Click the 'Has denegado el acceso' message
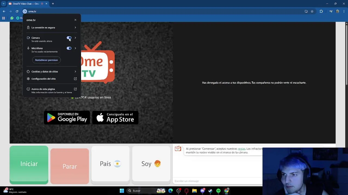348x195 pixels. click(254, 83)
